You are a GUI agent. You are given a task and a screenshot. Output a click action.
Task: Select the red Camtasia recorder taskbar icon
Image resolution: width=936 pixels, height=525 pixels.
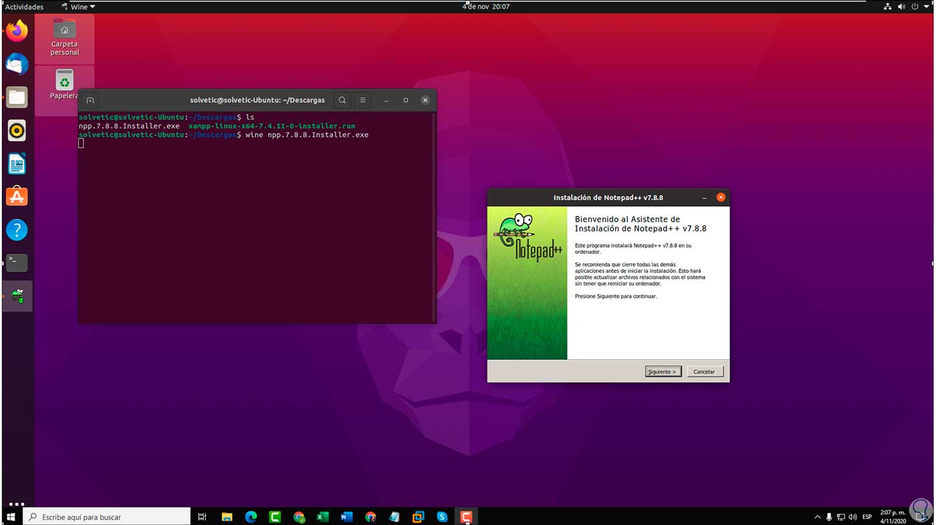(x=466, y=517)
